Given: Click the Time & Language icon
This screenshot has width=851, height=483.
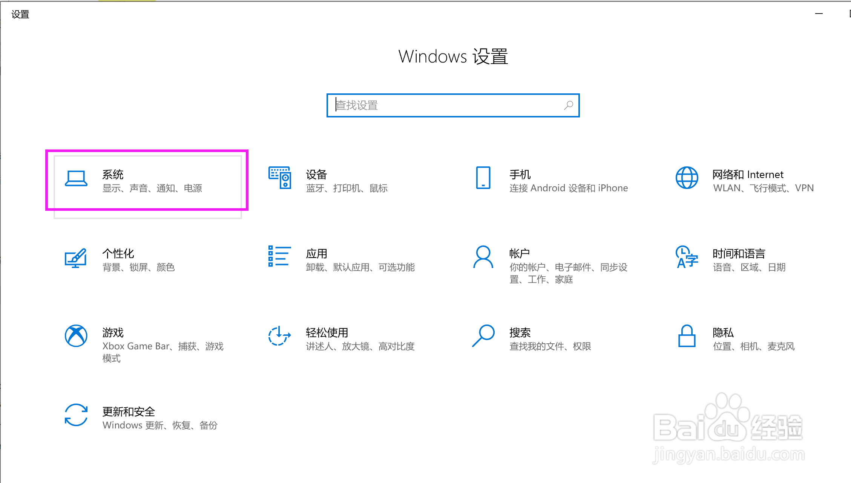Looking at the screenshot, I should (x=687, y=257).
